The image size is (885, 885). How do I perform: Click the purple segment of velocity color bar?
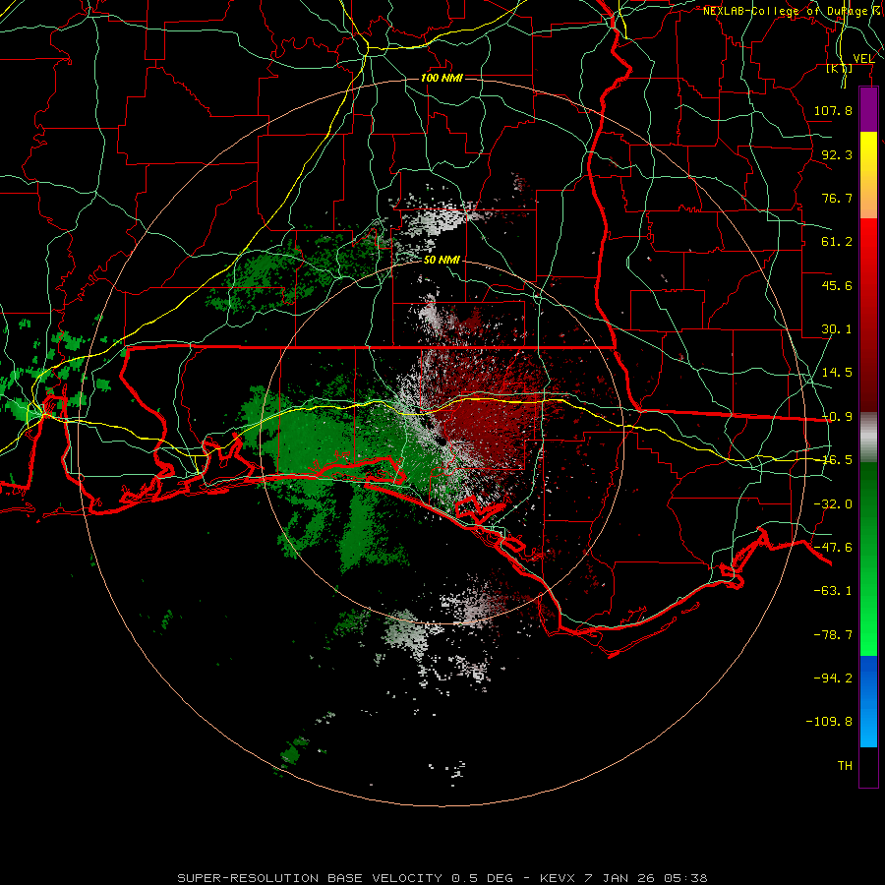point(868,109)
